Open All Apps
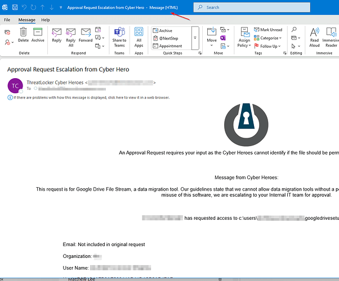Viewport: 339px width, 281px height. coord(139,38)
